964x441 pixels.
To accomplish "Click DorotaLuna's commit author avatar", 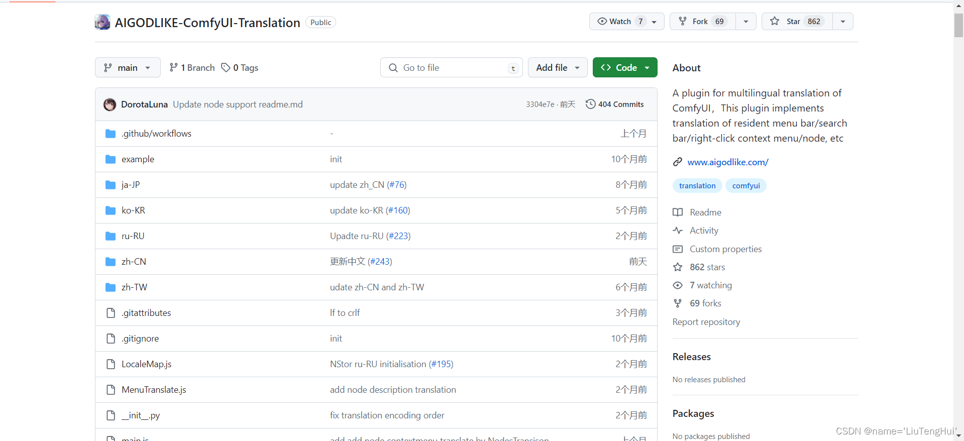I will point(110,104).
